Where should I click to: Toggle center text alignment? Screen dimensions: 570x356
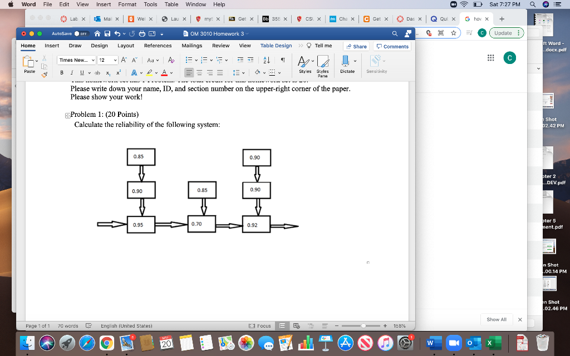[199, 72]
